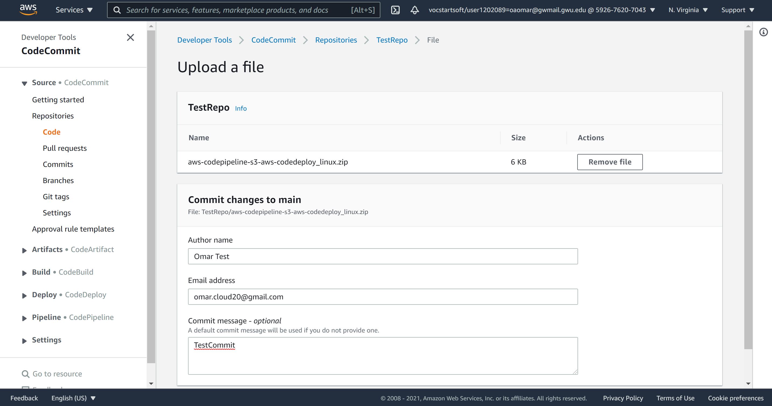Viewport: 772px width, 406px height.
Task: Collapse the Source CodeCommit section
Action: [x=24, y=83]
